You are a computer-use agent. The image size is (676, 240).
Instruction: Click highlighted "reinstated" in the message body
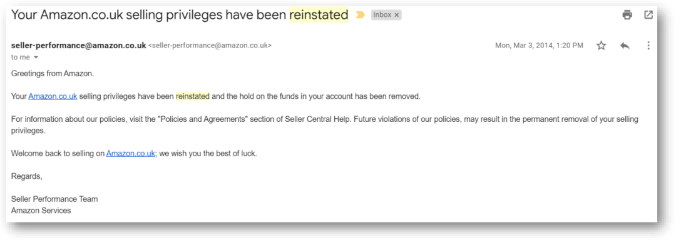pyautogui.click(x=193, y=96)
